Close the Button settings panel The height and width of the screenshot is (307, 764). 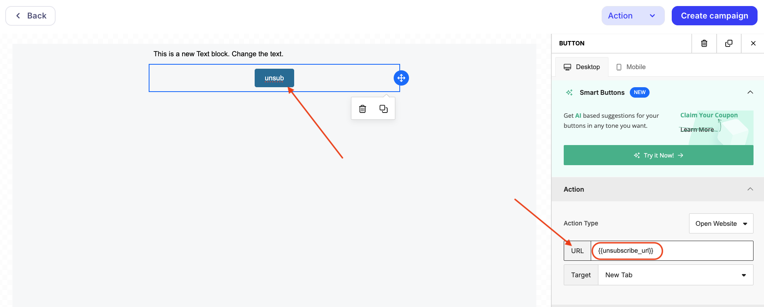753,43
